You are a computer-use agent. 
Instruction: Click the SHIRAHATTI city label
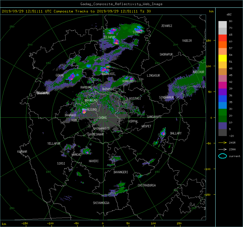tap(101, 128)
